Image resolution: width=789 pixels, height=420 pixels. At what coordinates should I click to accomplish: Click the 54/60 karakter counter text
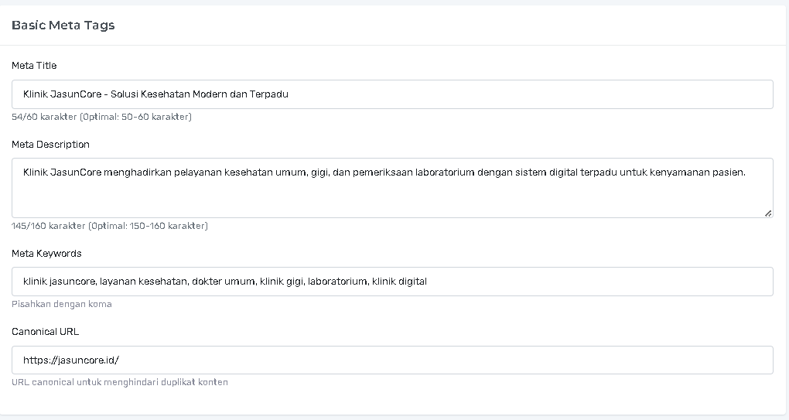click(101, 117)
